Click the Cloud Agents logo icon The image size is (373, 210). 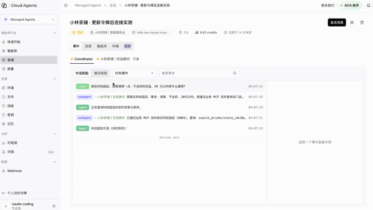tap(4, 5)
